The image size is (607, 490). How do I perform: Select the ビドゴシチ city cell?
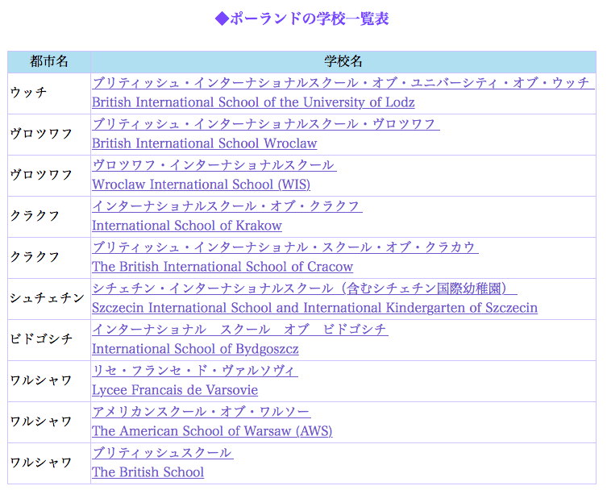tap(49, 340)
